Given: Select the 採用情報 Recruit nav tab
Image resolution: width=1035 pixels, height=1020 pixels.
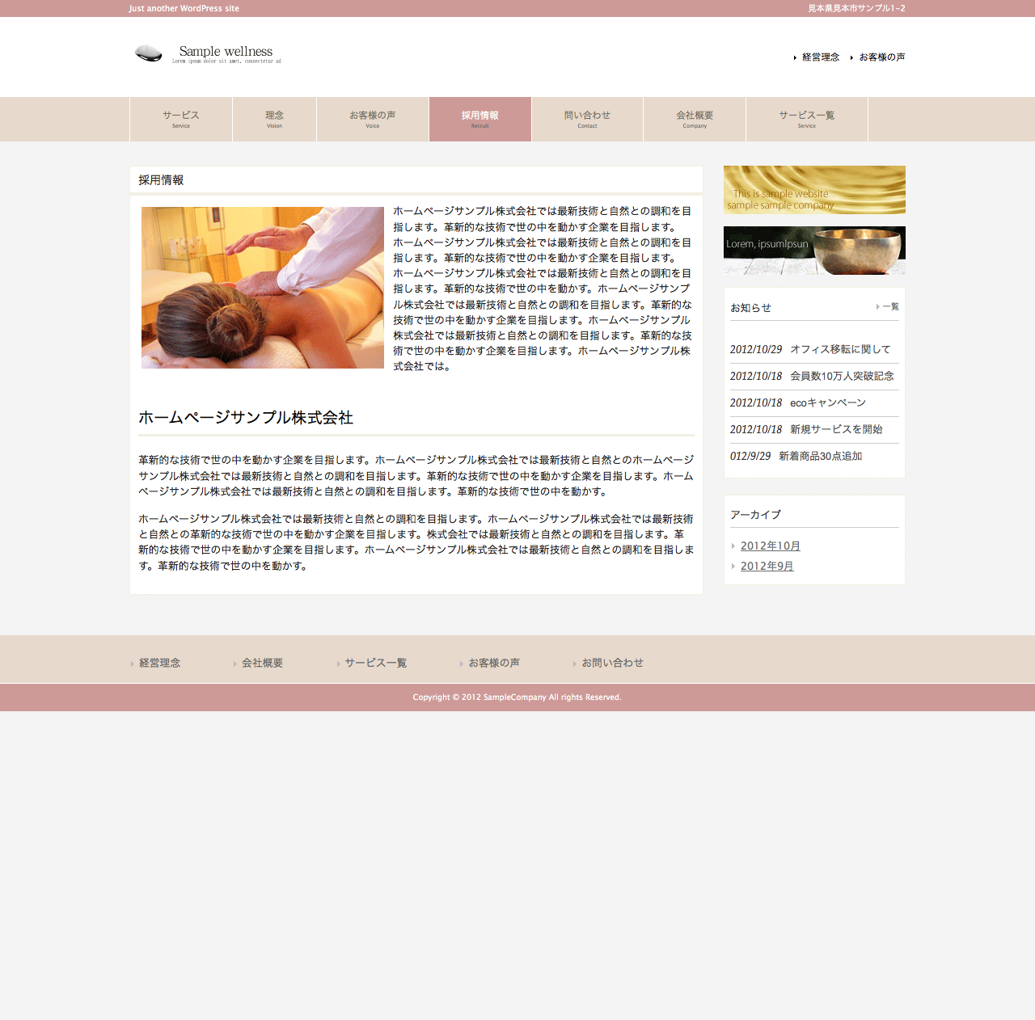Looking at the screenshot, I should pos(480,120).
